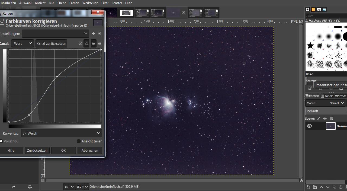Open the Bild menu
The width and height of the screenshot is (347, 191).
click(x=52, y=3)
